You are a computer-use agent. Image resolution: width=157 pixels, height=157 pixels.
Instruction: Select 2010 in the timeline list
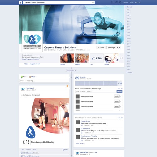(129, 18)
